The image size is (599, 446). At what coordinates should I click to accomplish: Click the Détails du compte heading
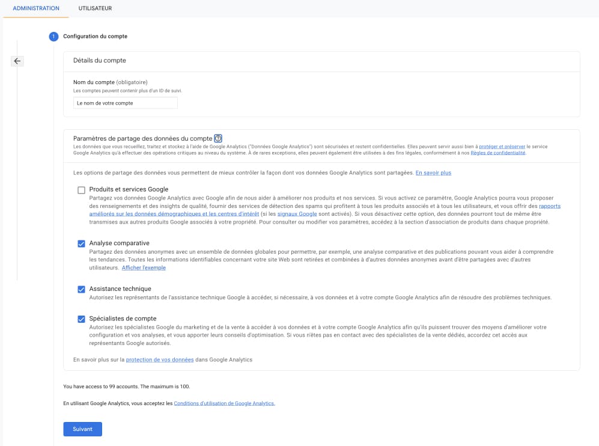(x=100, y=60)
